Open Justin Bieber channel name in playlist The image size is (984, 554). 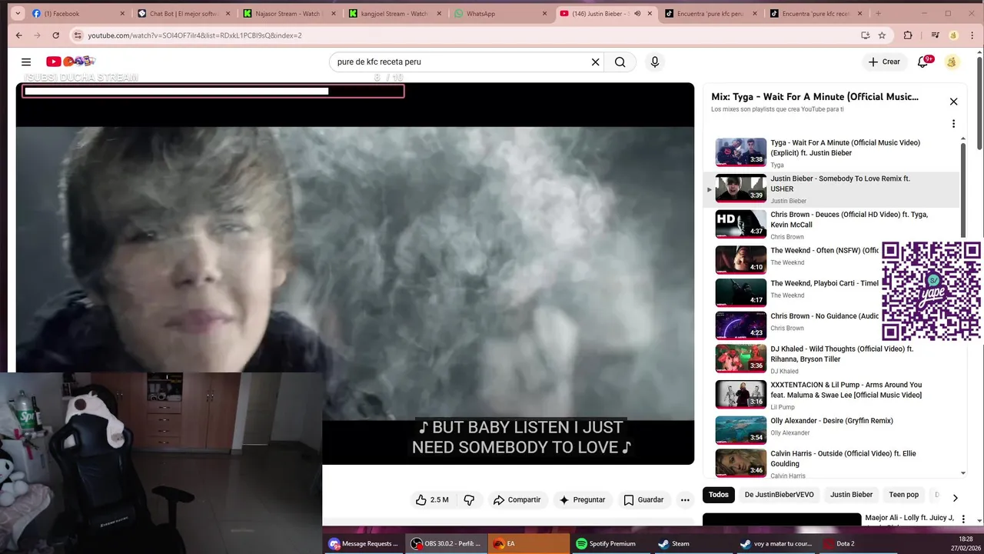(x=789, y=201)
